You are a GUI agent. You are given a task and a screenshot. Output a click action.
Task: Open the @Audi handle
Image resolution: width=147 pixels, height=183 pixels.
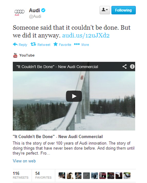click(35, 17)
